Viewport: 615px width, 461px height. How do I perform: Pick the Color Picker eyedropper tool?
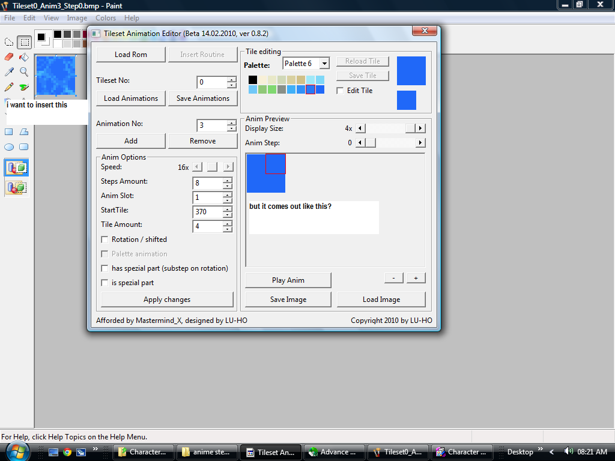[x=9, y=72]
